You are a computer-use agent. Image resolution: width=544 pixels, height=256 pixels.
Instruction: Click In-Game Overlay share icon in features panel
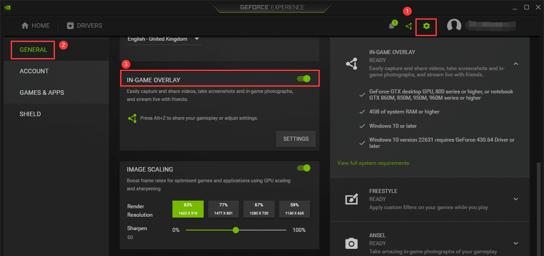[x=352, y=64]
